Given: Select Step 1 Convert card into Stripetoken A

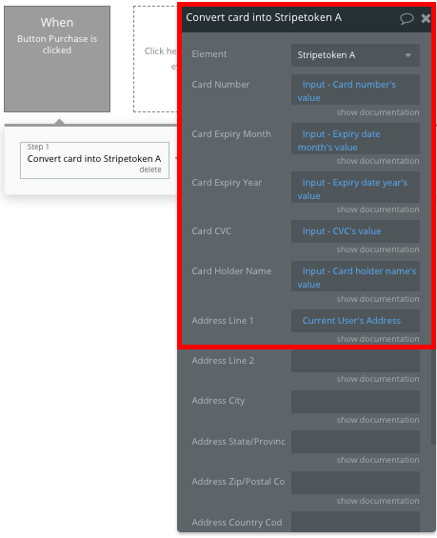Looking at the screenshot, I should 94,160.
